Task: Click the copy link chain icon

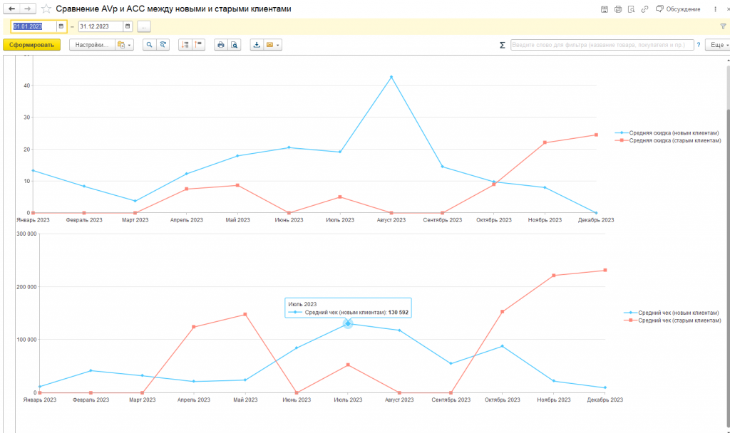Action: click(644, 9)
